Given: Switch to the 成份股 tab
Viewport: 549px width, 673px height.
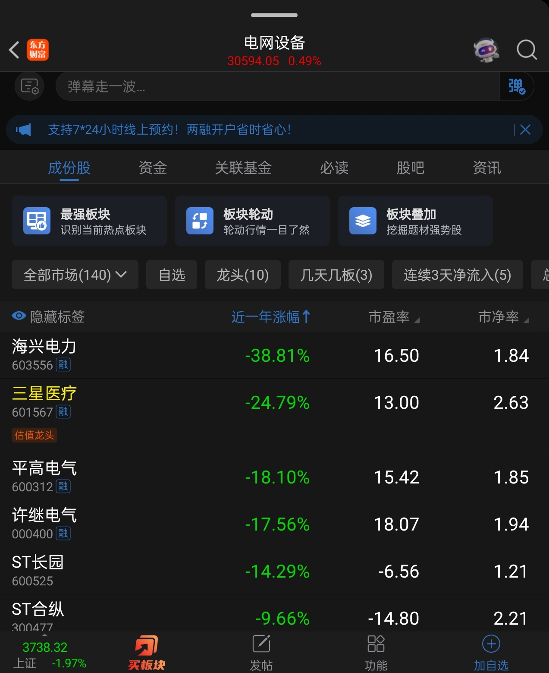Looking at the screenshot, I should [69, 167].
